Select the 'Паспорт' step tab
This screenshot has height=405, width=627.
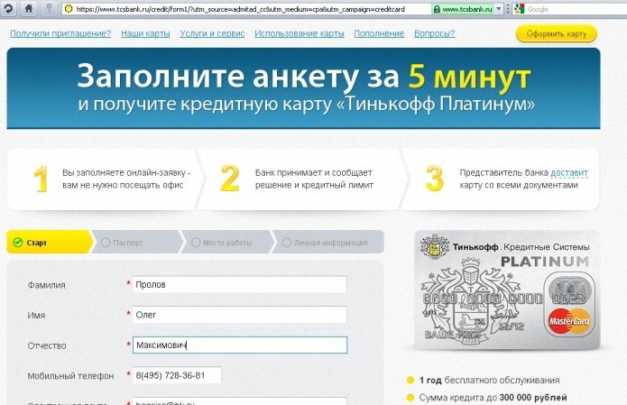pyautogui.click(x=137, y=243)
